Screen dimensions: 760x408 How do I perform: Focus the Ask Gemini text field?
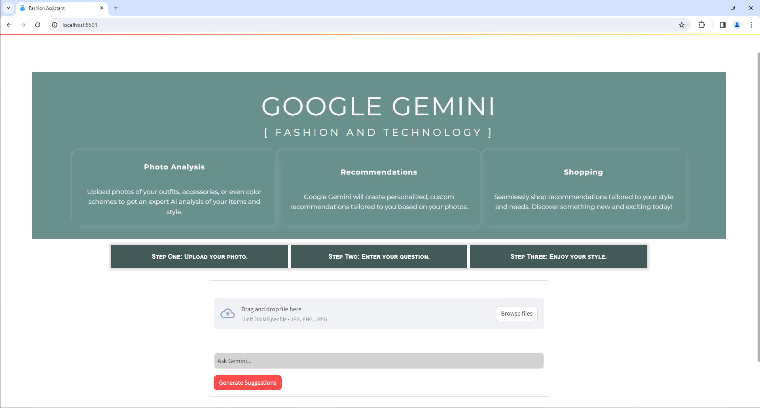click(x=379, y=361)
